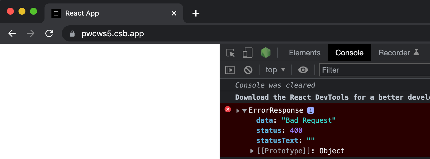Click the browser back arrow

point(12,34)
